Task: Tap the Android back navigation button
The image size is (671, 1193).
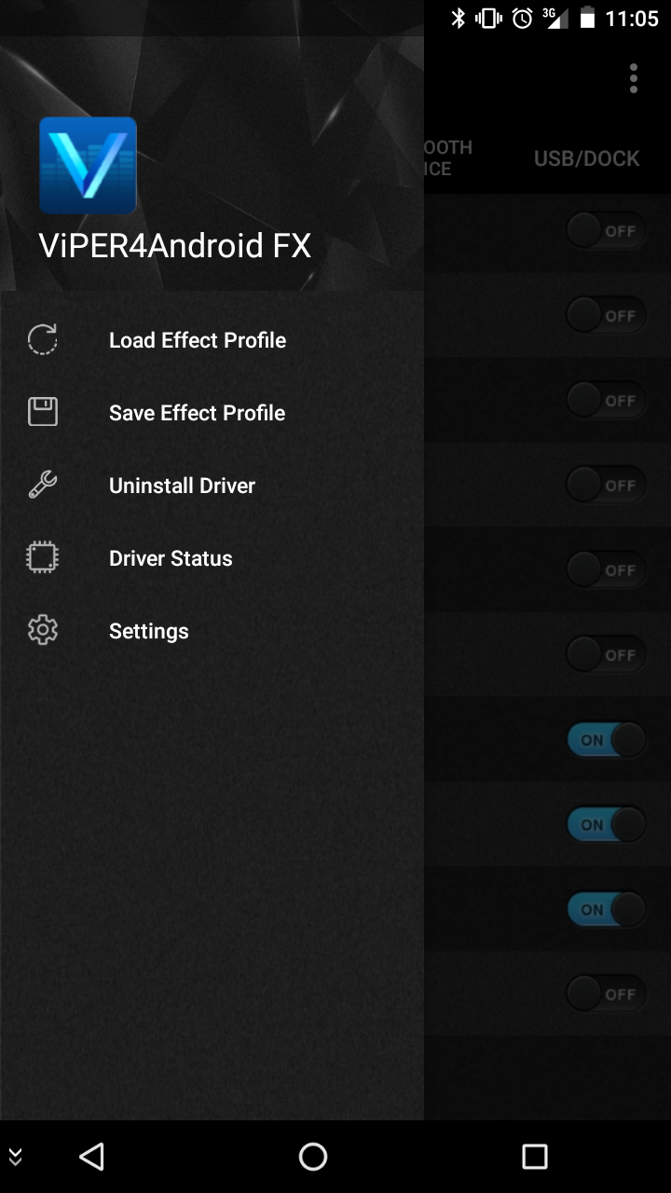Action: pyautogui.click(x=91, y=1157)
